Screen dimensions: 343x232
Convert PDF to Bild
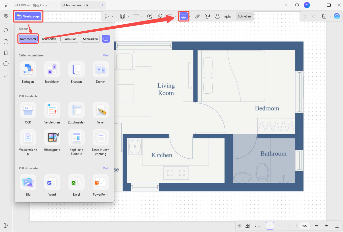coord(28,185)
